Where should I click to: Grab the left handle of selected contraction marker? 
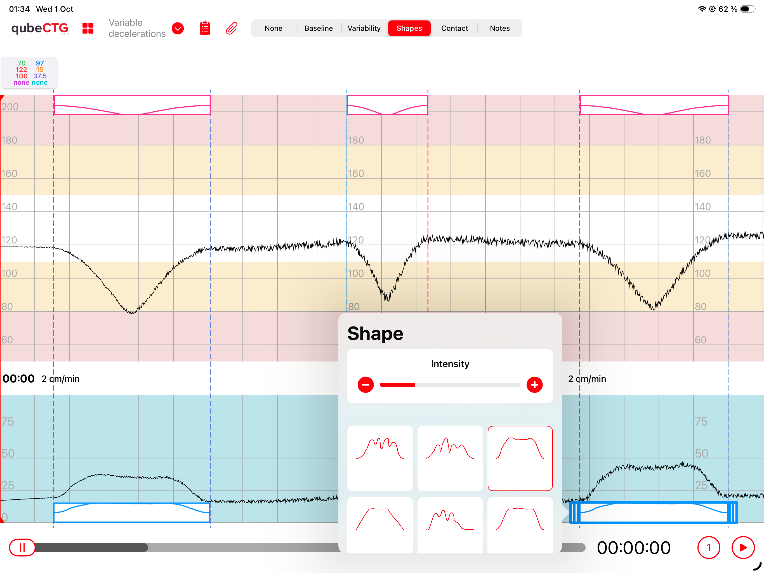574,512
